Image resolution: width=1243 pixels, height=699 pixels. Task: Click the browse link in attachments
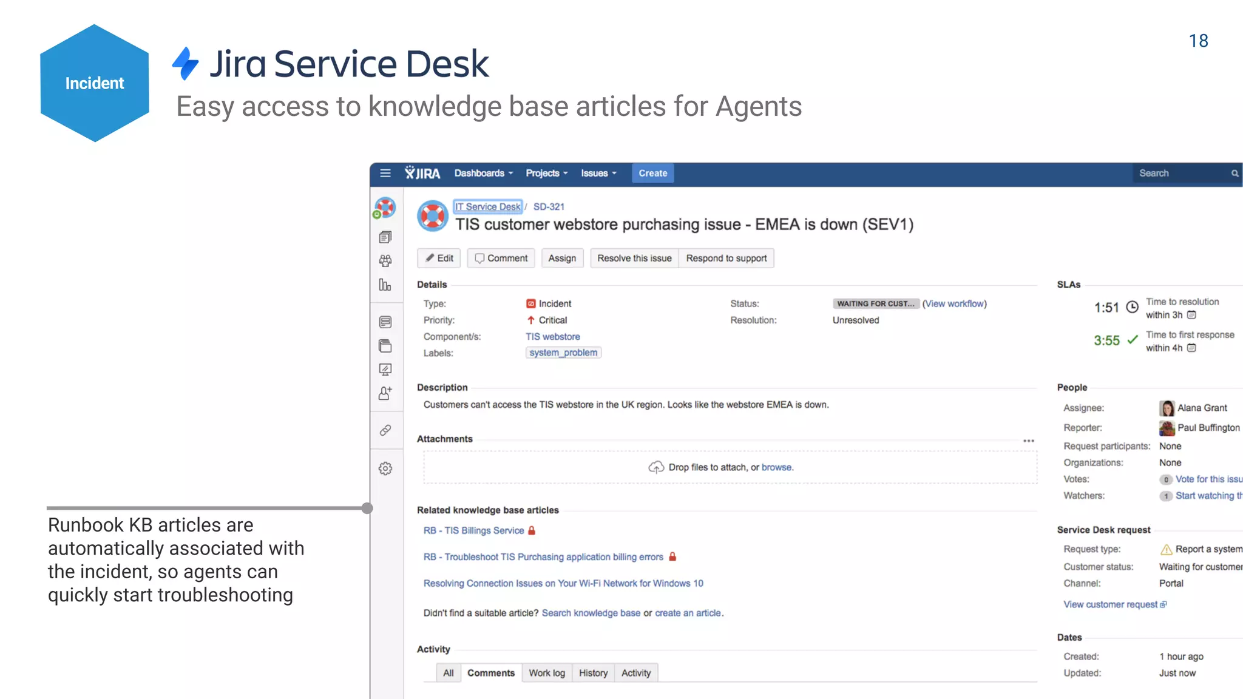[x=776, y=467]
